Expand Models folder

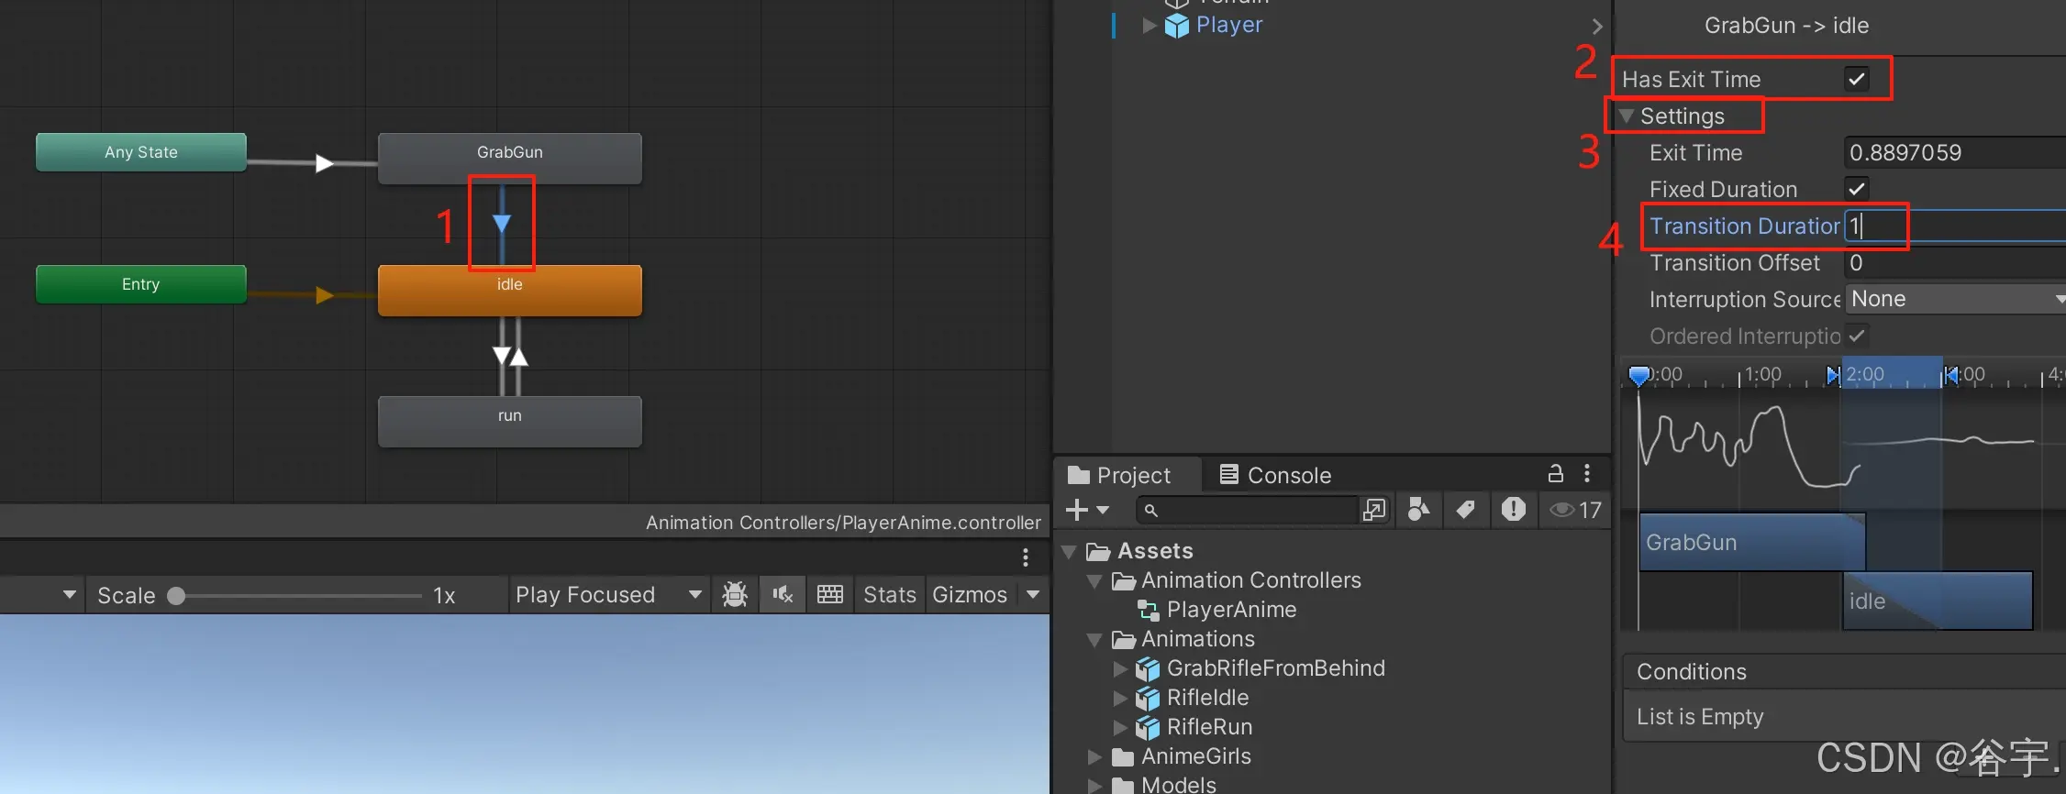(1094, 786)
